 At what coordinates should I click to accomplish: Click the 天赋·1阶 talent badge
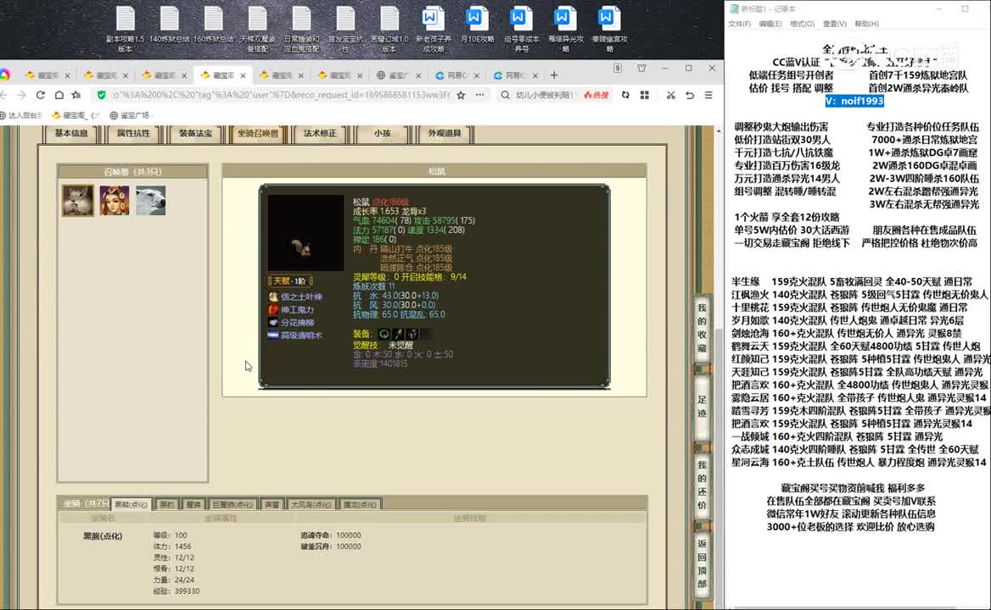290,281
